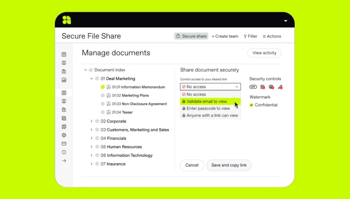Screen dimensions: 350x199
Task: Choose Validate email to view option
Action: pyautogui.click(x=210, y=101)
